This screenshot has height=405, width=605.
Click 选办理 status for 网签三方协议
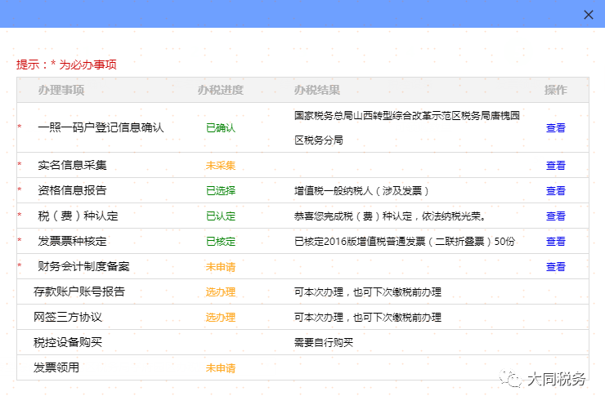click(x=220, y=318)
